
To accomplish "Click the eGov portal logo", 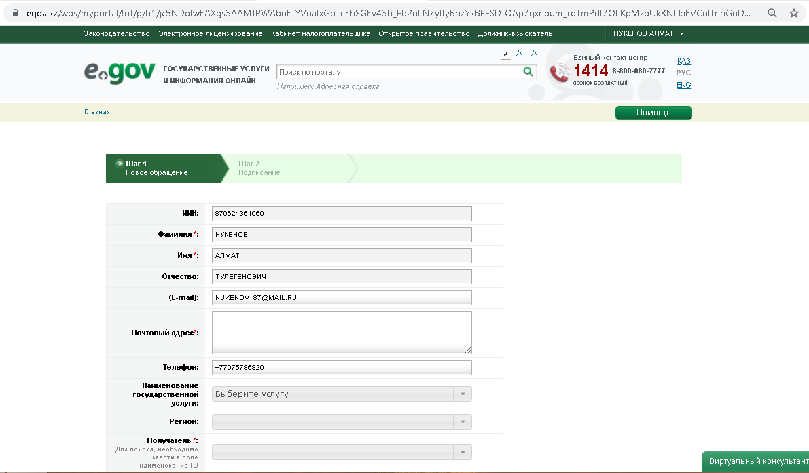I will 119,73.
